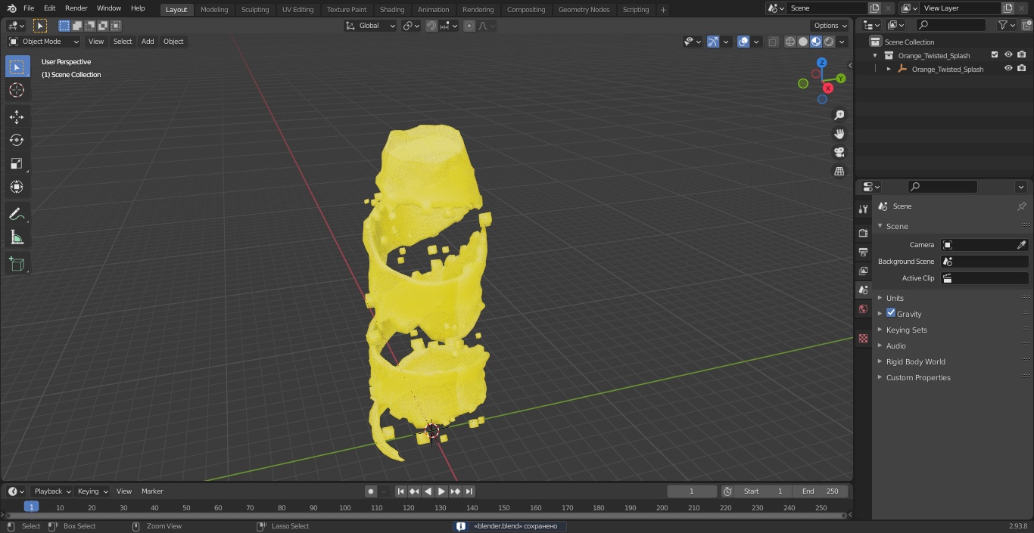Expand Orange_Twisted_Splash object tree row
The image size is (1034, 533).
889,69
